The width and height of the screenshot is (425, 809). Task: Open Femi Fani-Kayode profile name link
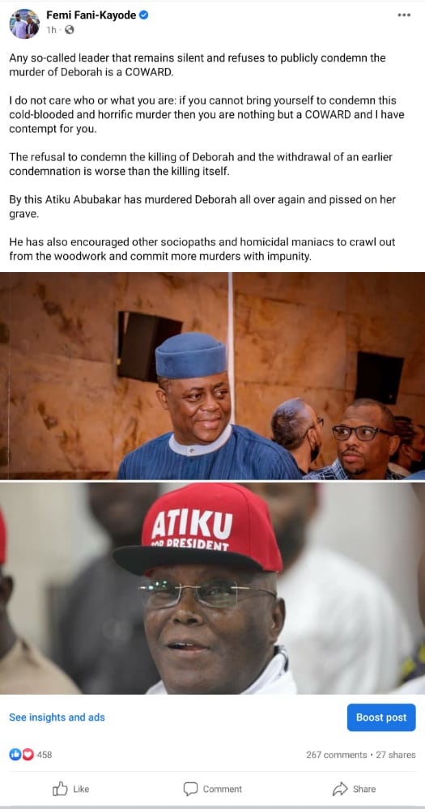click(x=91, y=15)
